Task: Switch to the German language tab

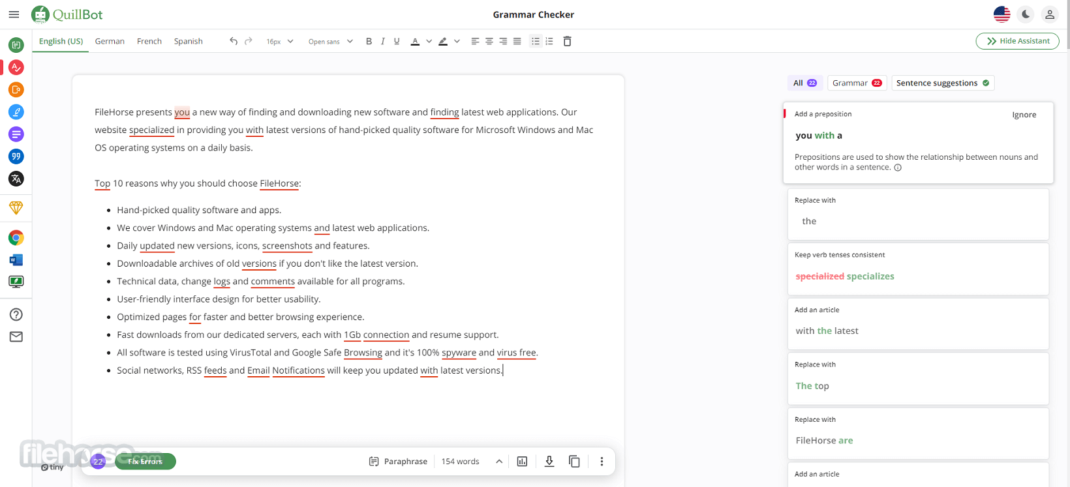Action: point(110,41)
